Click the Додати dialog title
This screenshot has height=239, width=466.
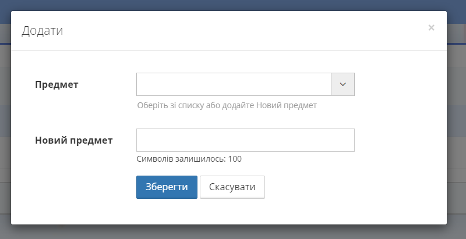(x=42, y=31)
